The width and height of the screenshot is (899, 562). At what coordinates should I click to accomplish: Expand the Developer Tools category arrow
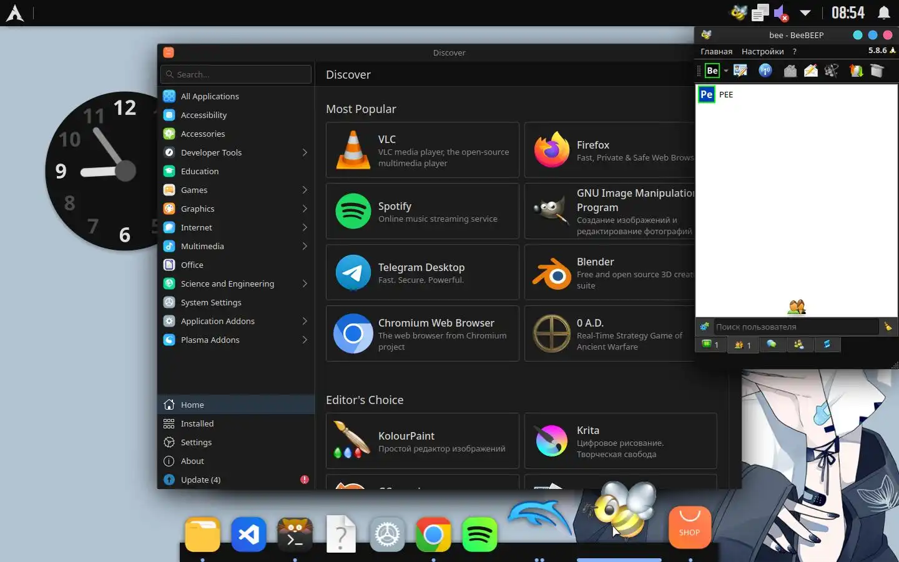click(305, 152)
